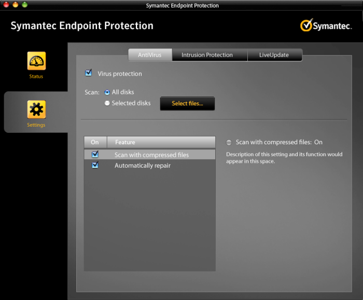Click the Select files... button

coord(187,104)
